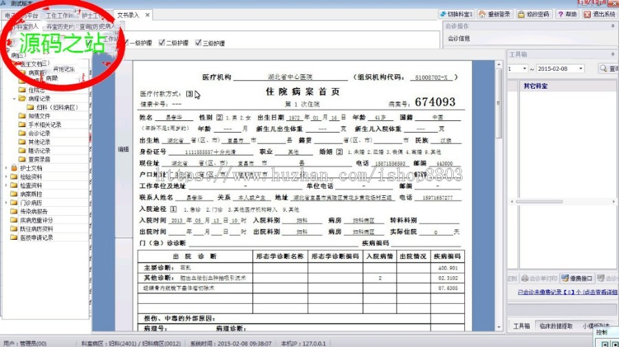619x347 pixels.
Task: Open 帮助 via the question mark icon
Action: [x=560, y=14]
